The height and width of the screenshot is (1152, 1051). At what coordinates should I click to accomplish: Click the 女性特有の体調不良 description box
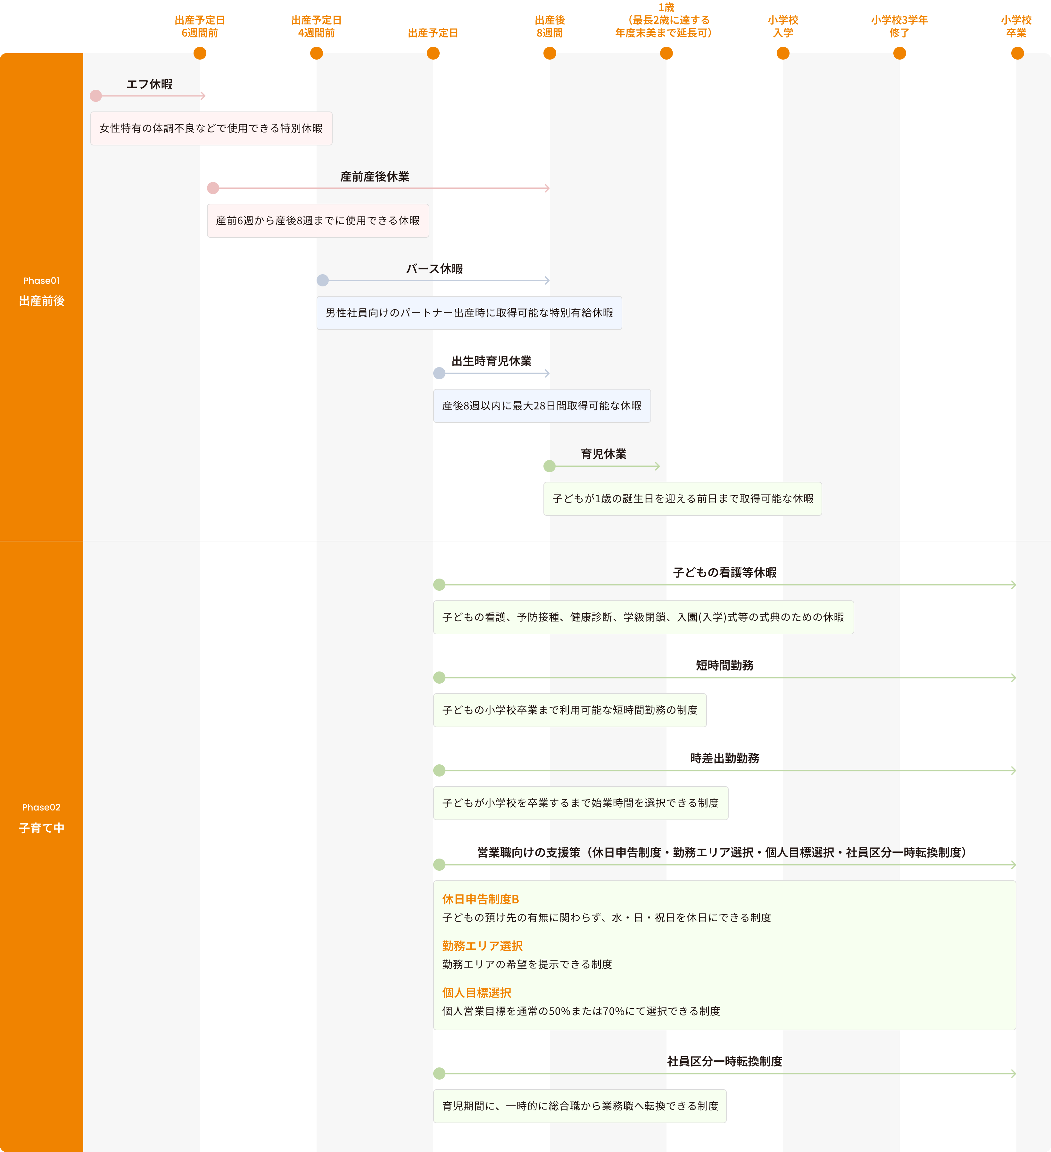coord(211,128)
